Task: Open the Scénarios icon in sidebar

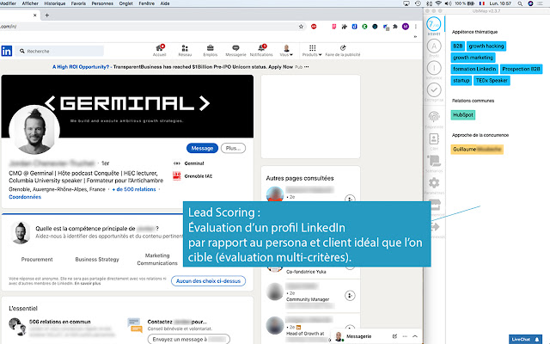Action: [434, 161]
